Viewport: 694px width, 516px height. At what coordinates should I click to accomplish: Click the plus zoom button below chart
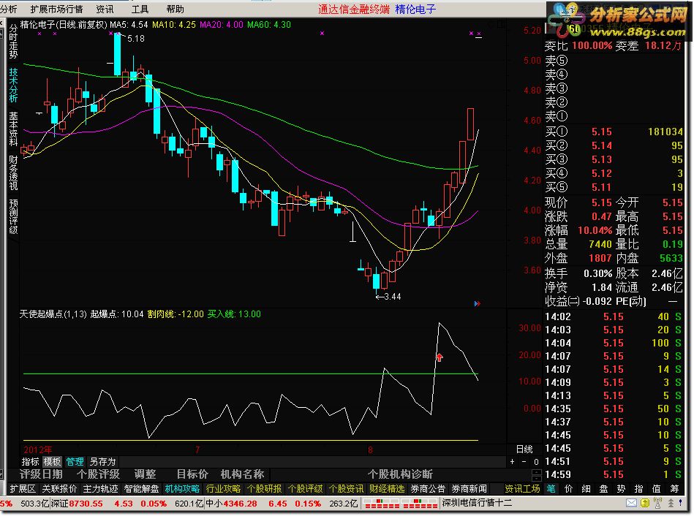tap(512, 462)
